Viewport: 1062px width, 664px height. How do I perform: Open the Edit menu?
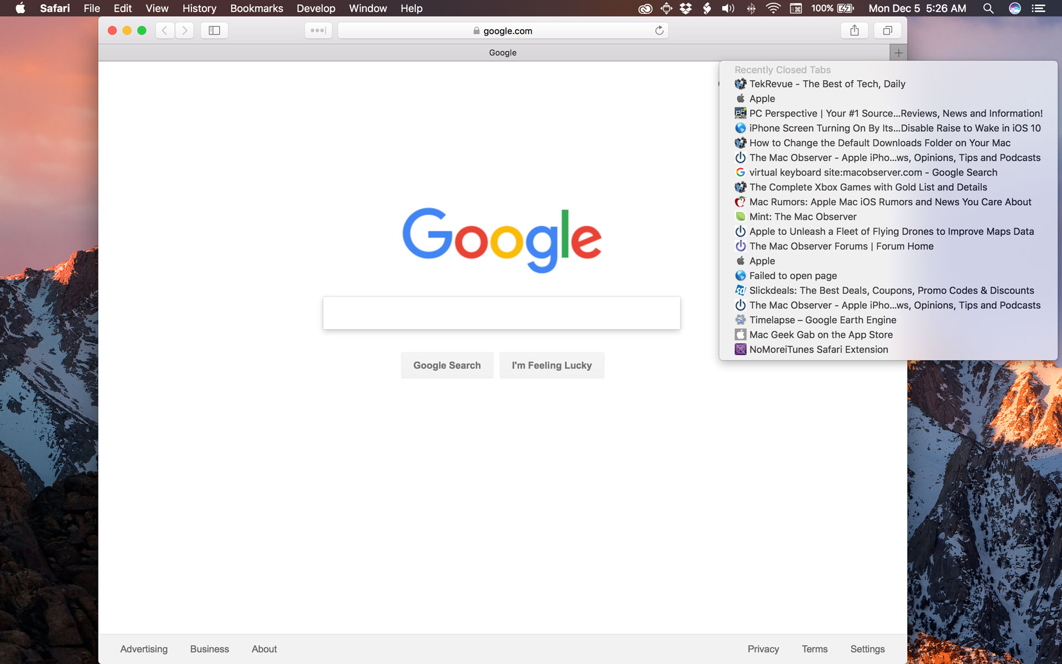click(x=123, y=8)
